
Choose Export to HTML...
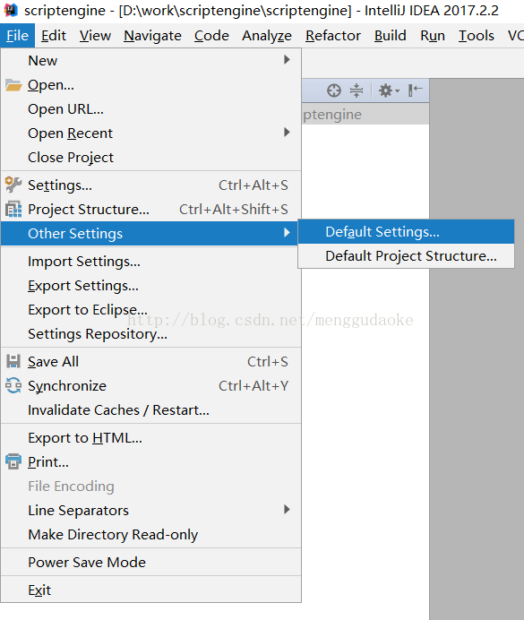[x=151, y=438]
